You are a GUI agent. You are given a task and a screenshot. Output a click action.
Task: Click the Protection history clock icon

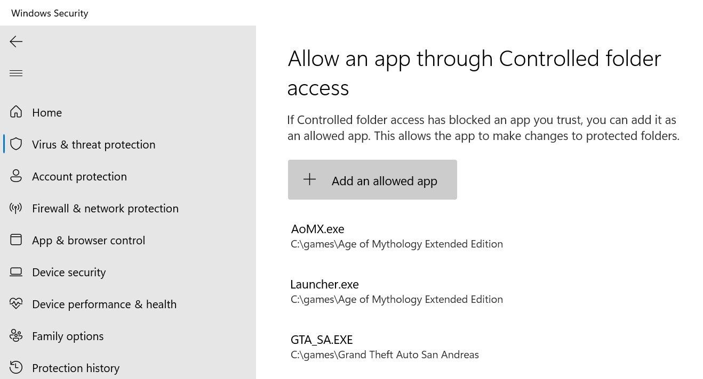[x=16, y=367]
